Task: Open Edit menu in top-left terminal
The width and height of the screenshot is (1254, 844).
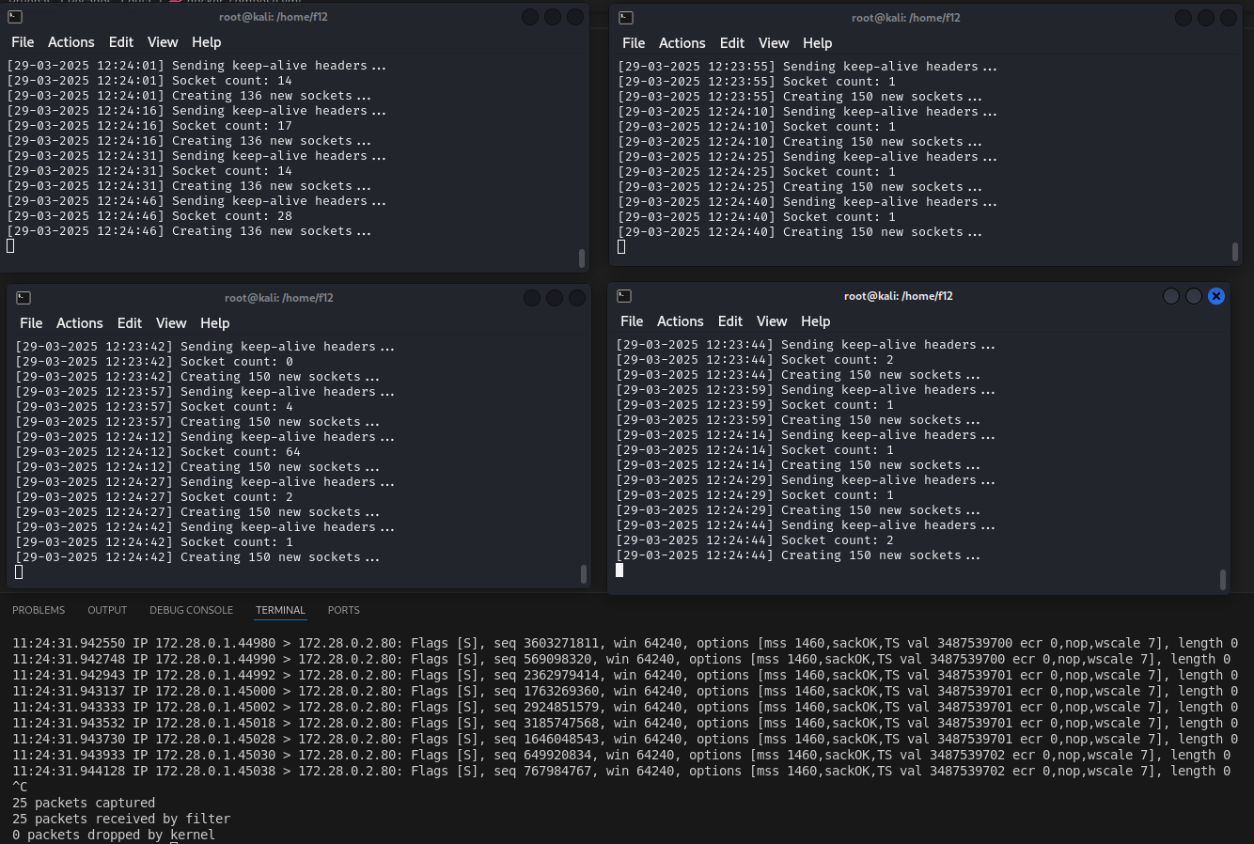Action: click(121, 42)
